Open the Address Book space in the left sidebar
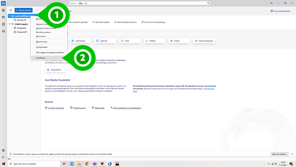Image resolution: width=296 pixels, height=167 pixels. 3,10
